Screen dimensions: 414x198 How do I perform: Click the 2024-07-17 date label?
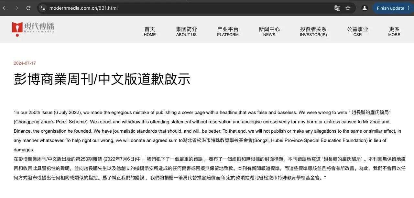[25, 63]
